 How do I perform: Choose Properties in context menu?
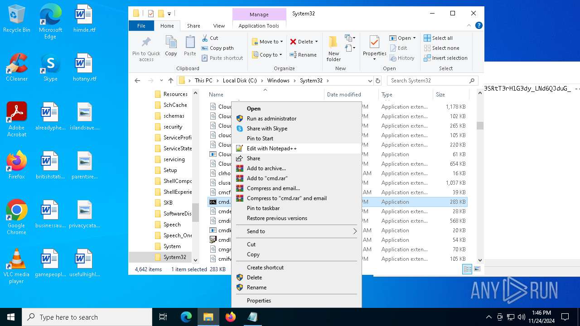click(296, 301)
